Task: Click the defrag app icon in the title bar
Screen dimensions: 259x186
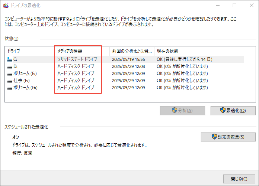Action: pos(6,6)
